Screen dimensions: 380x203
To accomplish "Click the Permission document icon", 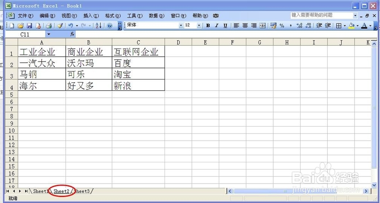I will tap(38, 25).
